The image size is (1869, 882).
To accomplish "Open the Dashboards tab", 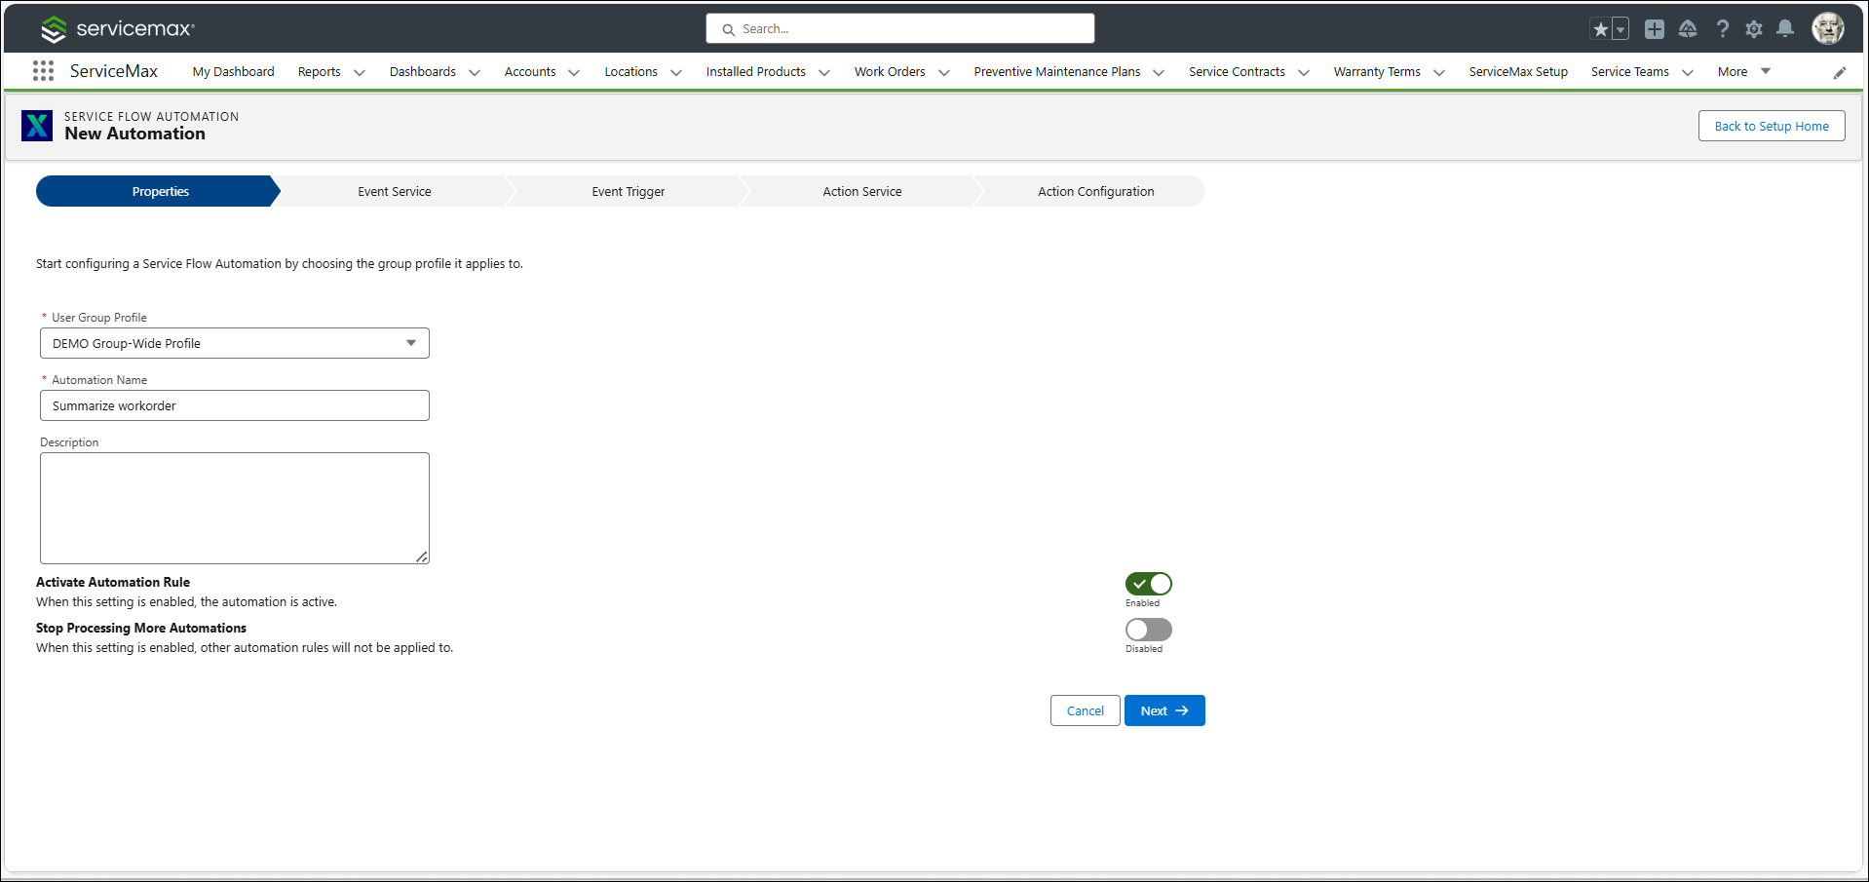I will point(423,71).
